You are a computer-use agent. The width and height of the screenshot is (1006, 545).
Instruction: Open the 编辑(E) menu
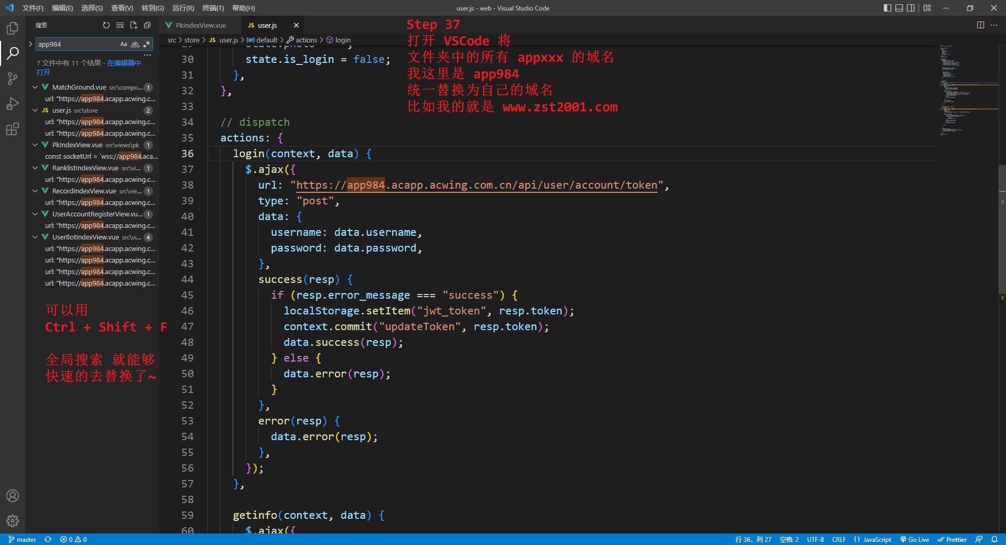click(62, 8)
